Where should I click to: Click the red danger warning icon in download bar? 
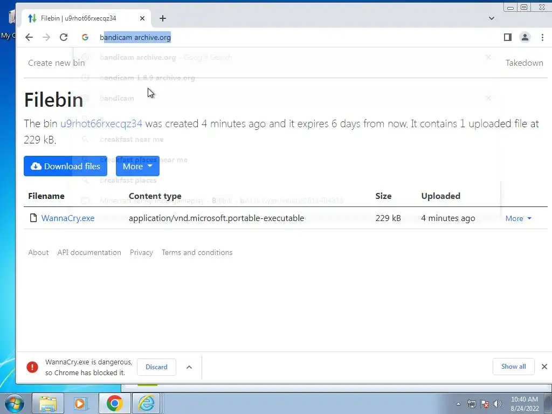[x=32, y=367]
